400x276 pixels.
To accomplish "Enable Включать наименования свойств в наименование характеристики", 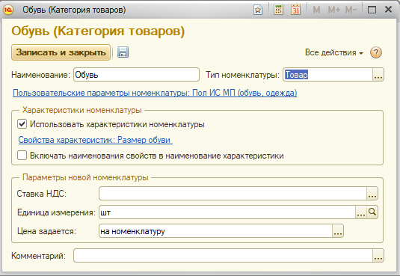I will click(22, 156).
